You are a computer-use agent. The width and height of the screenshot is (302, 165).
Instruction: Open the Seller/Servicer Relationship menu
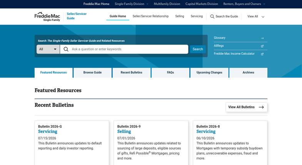(150, 16)
